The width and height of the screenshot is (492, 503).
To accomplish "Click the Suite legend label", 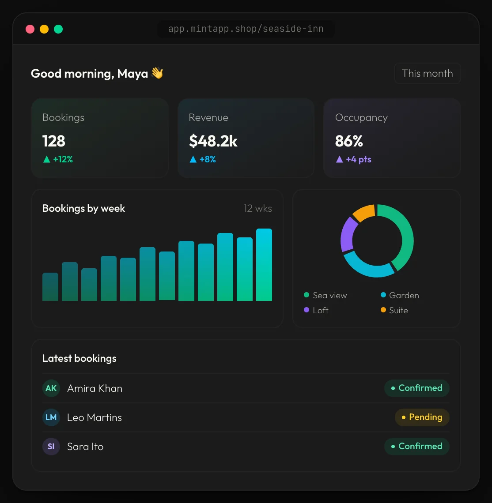I will coord(398,311).
